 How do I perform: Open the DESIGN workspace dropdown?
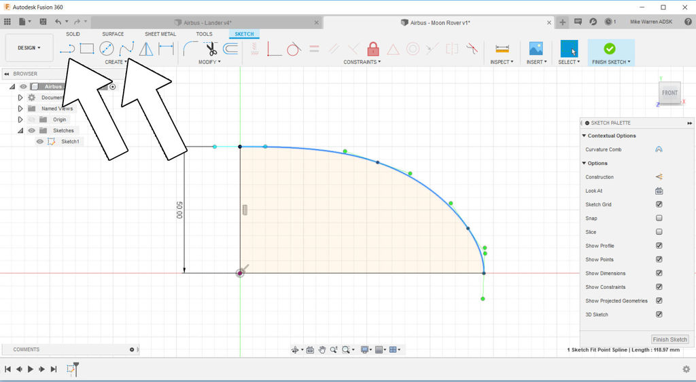(x=29, y=47)
